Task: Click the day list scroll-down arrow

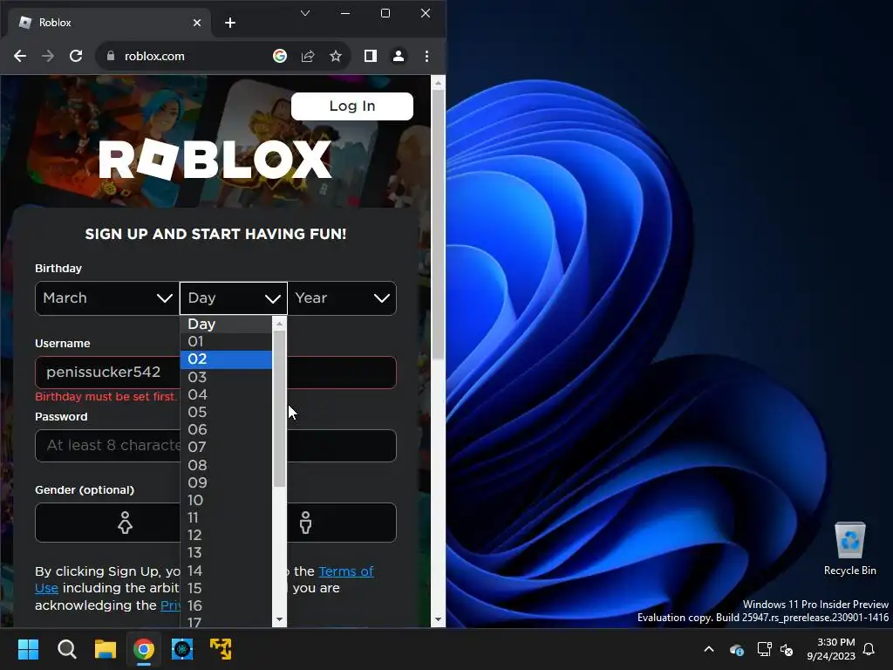Action: [x=279, y=619]
